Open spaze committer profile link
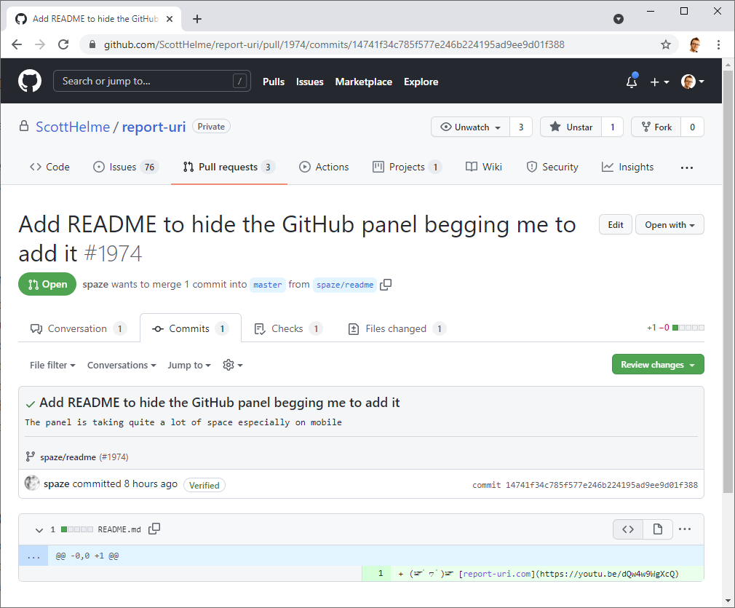The width and height of the screenshot is (735, 608). click(x=56, y=483)
